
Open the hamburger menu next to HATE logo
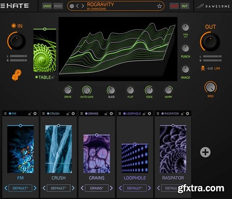point(3,6)
